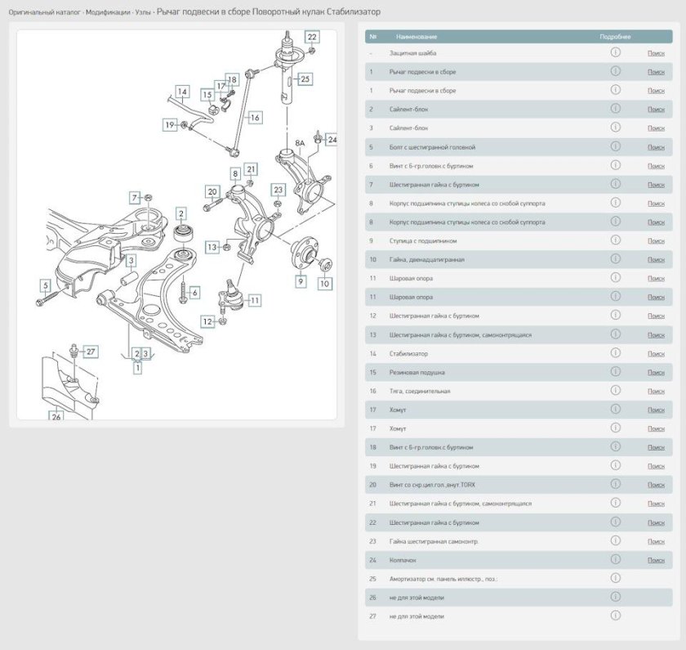Viewport: 686px width, 650px height.
Task: Click Поиск link for Колпачок row
Action: pos(656,560)
